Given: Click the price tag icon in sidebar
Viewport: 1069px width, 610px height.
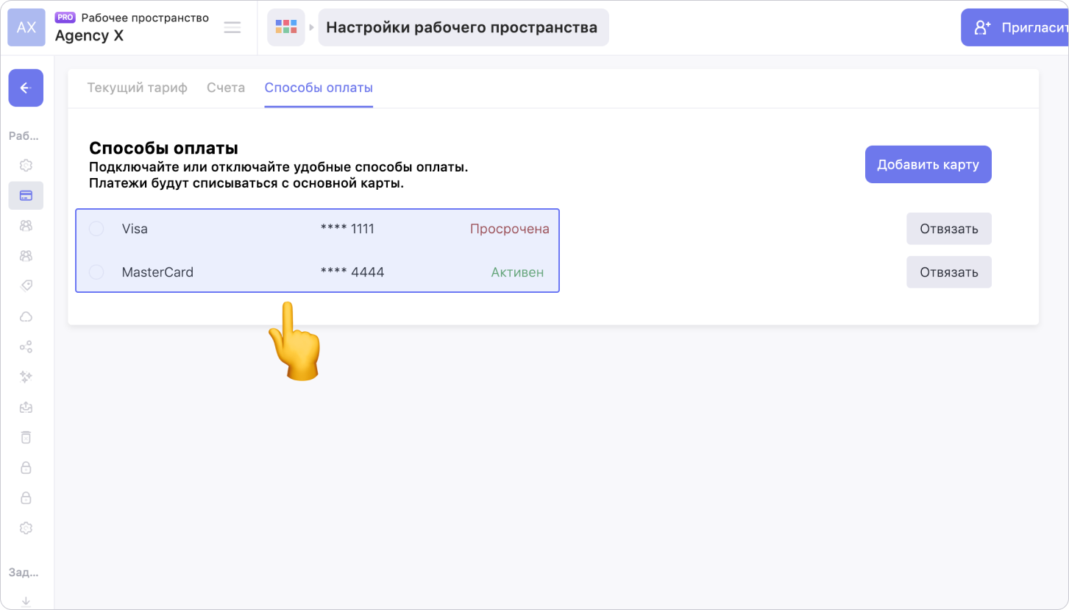Looking at the screenshot, I should pyautogui.click(x=26, y=286).
